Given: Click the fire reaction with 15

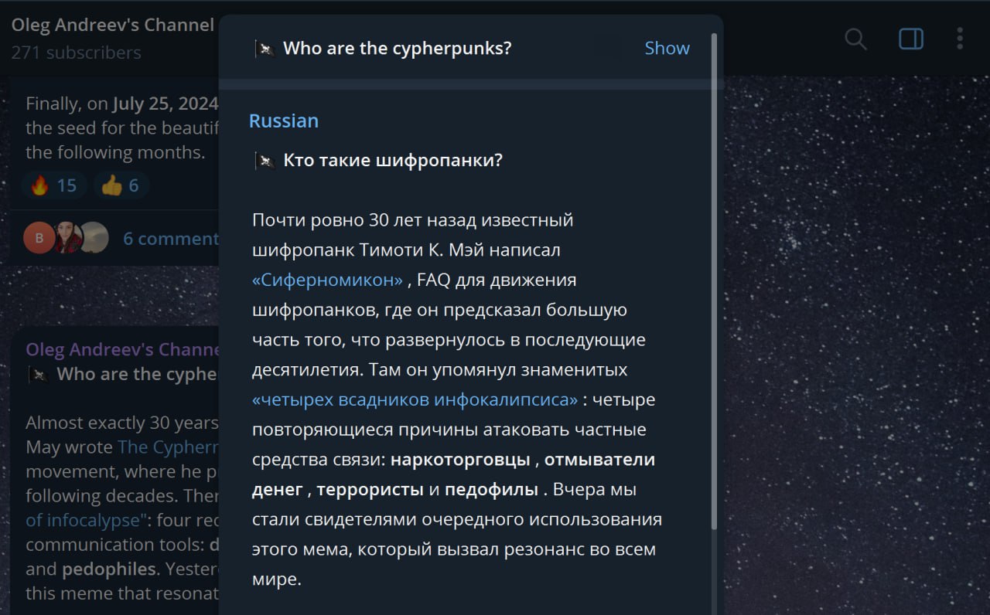Looking at the screenshot, I should pyautogui.click(x=53, y=185).
